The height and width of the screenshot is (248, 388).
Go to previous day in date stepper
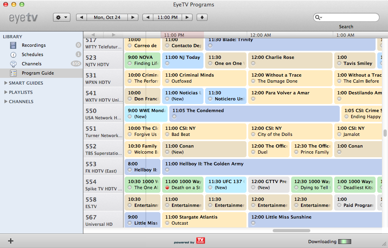tap(82, 18)
